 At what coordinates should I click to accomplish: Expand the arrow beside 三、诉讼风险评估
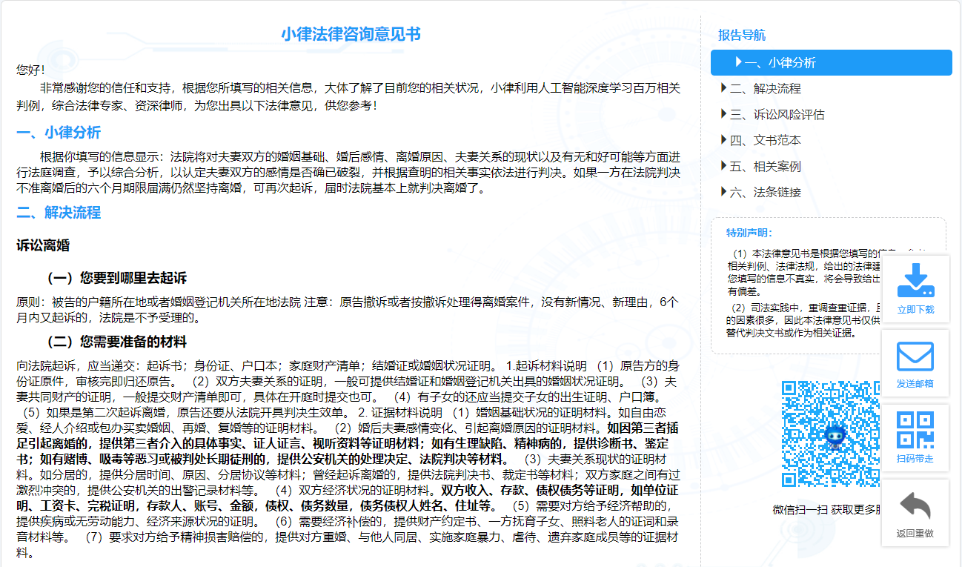(723, 114)
